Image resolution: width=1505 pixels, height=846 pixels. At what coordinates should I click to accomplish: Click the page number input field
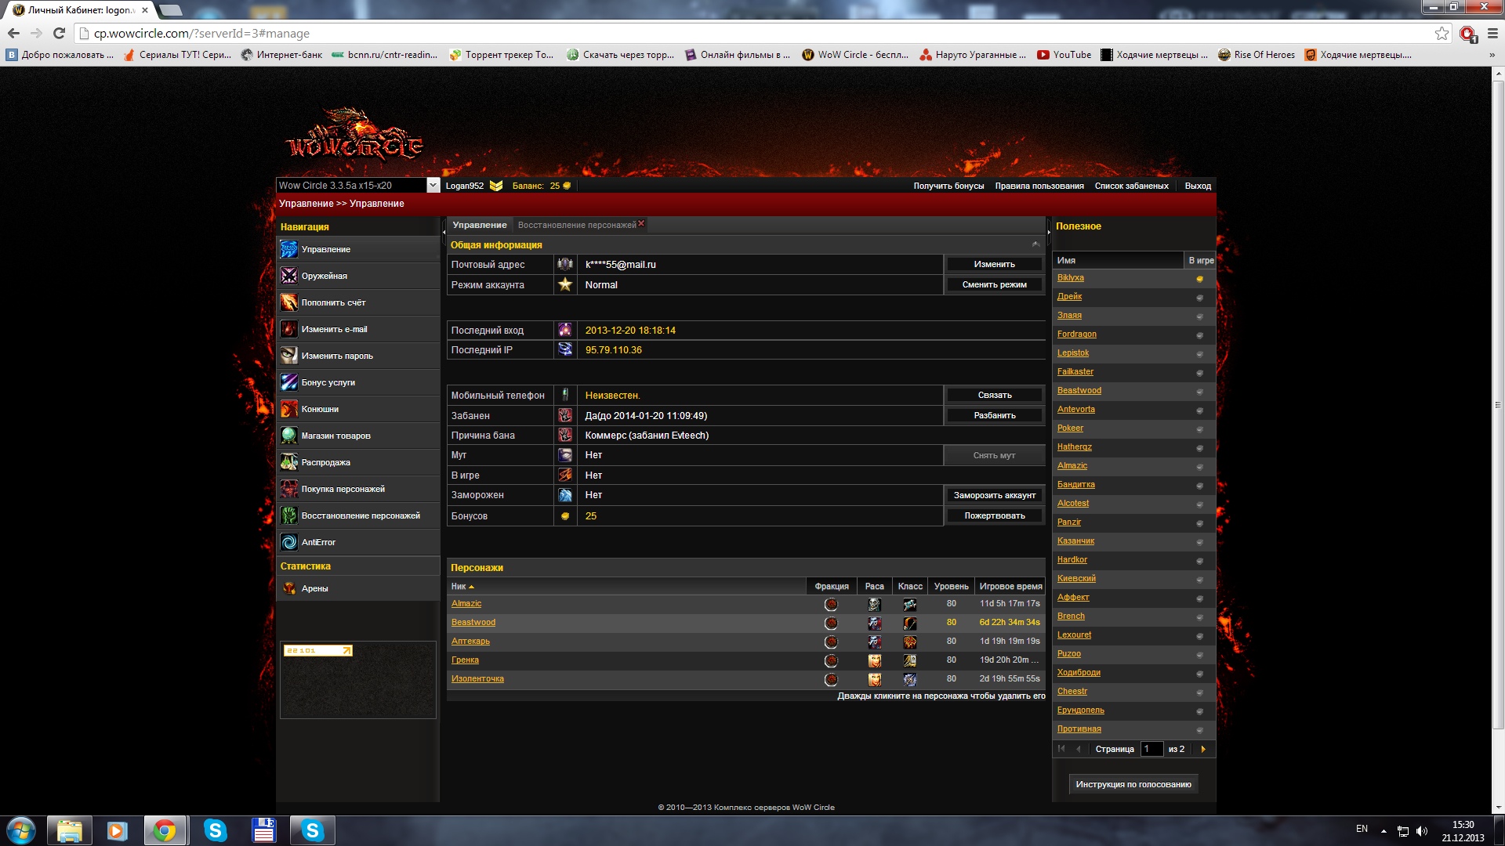[x=1151, y=749]
